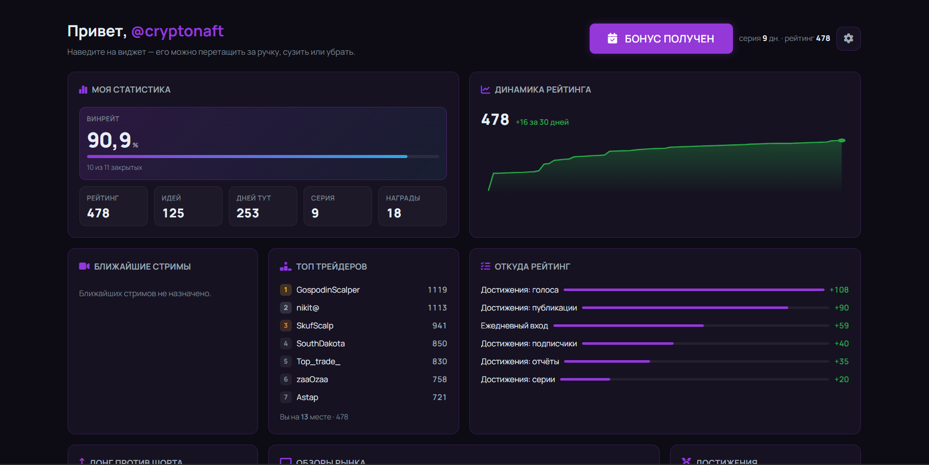Viewport: 929px width, 465px height.
Task: Open settings with the gear icon
Action: point(848,38)
